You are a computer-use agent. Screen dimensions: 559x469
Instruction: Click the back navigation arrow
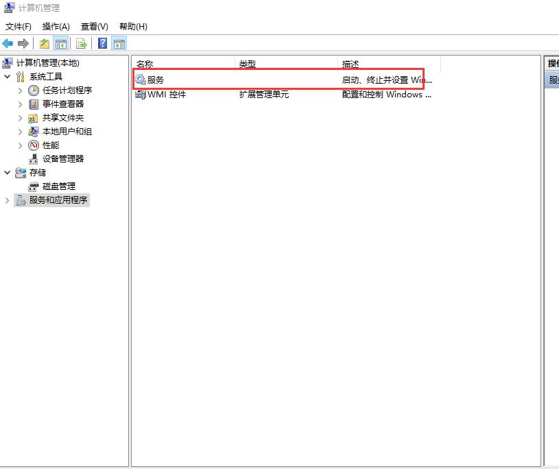click(x=8, y=43)
